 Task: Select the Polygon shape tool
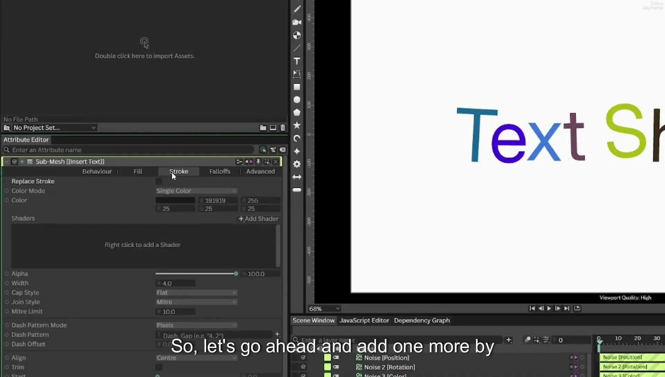coord(297,113)
